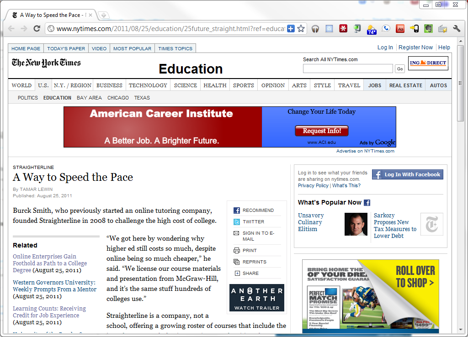Reload the page with the refresh icon
This screenshot has height=337, width=468.
(x=37, y=29)
